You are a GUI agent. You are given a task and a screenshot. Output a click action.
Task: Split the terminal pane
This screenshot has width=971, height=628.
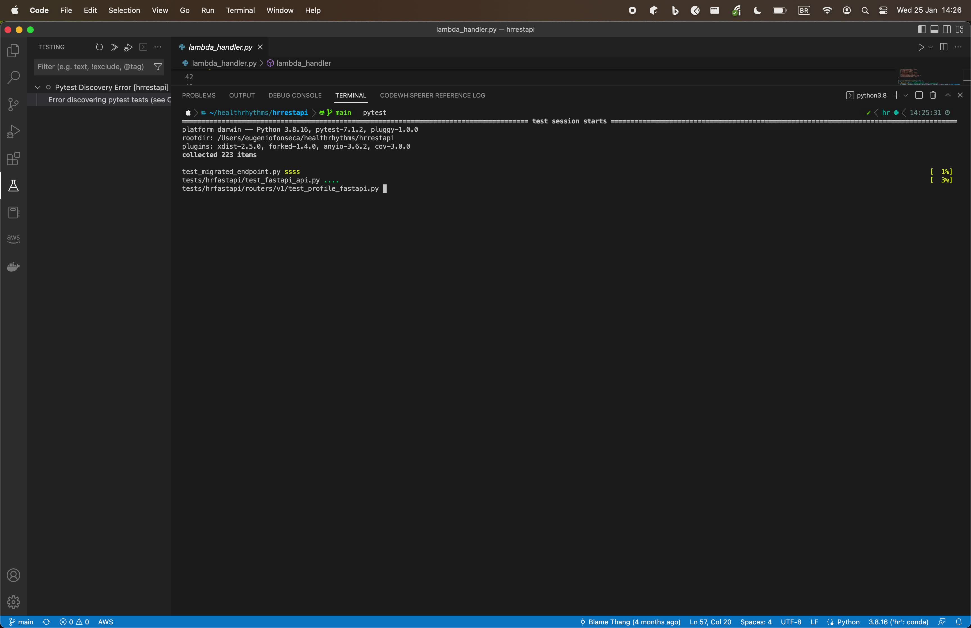coord(919,95)
